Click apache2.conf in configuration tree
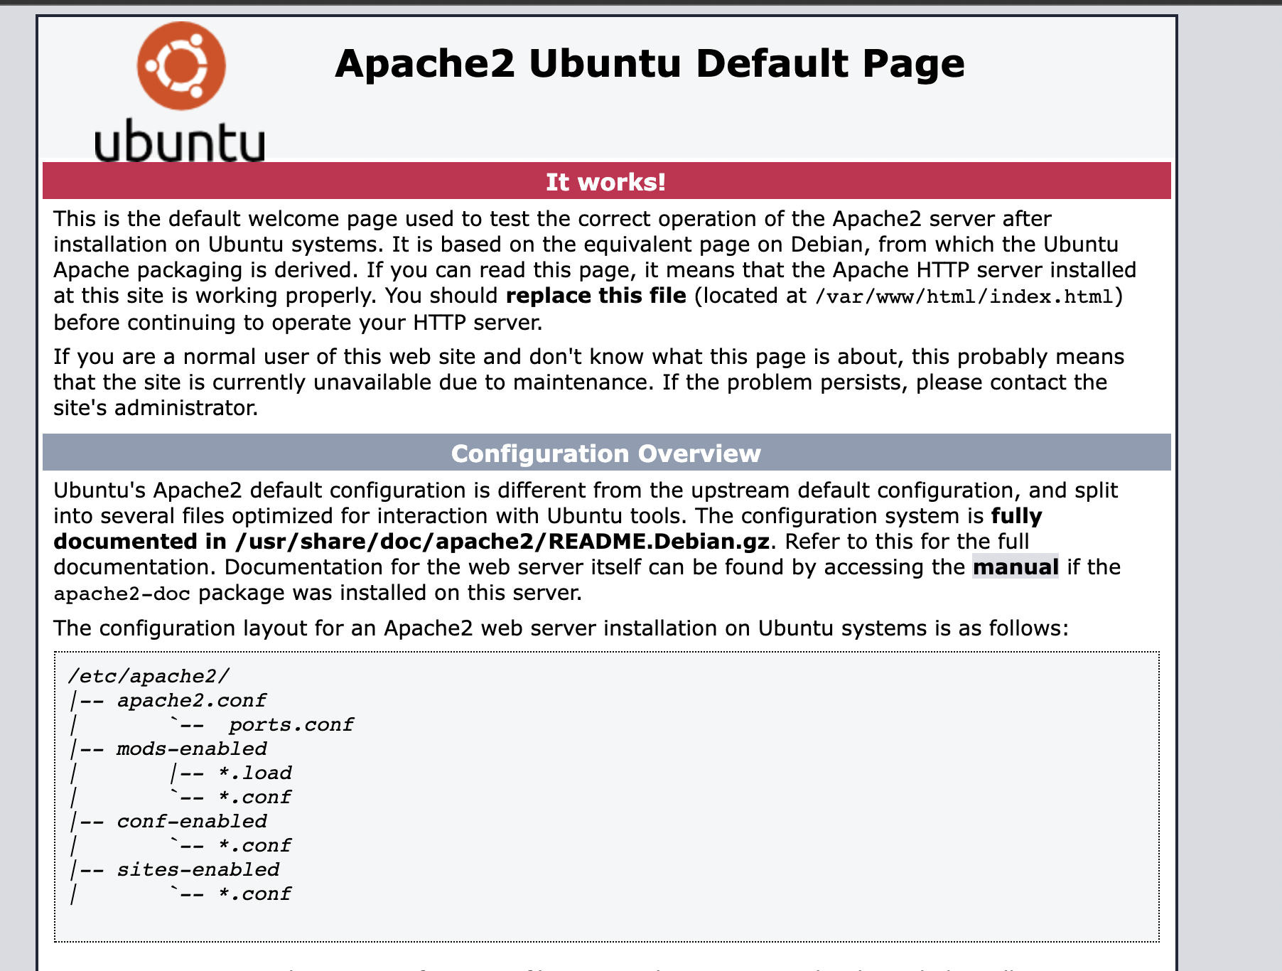The height and width of the screenshot is (971, 1282). pos(192,700)
